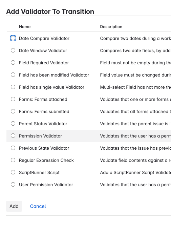Click the Permission Validator row description

pos(135,136)
